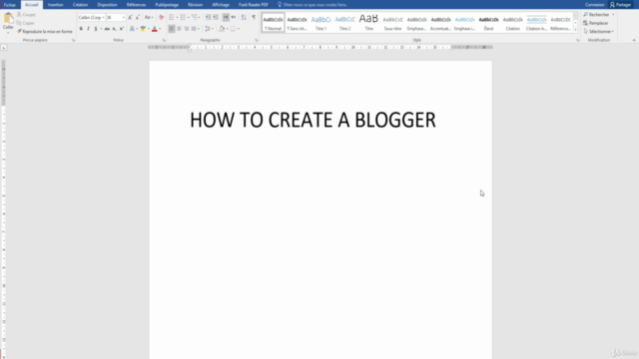Click the Connexion sign-in link
This screenshot has height=359, width=639.
(x=595, y=4)
